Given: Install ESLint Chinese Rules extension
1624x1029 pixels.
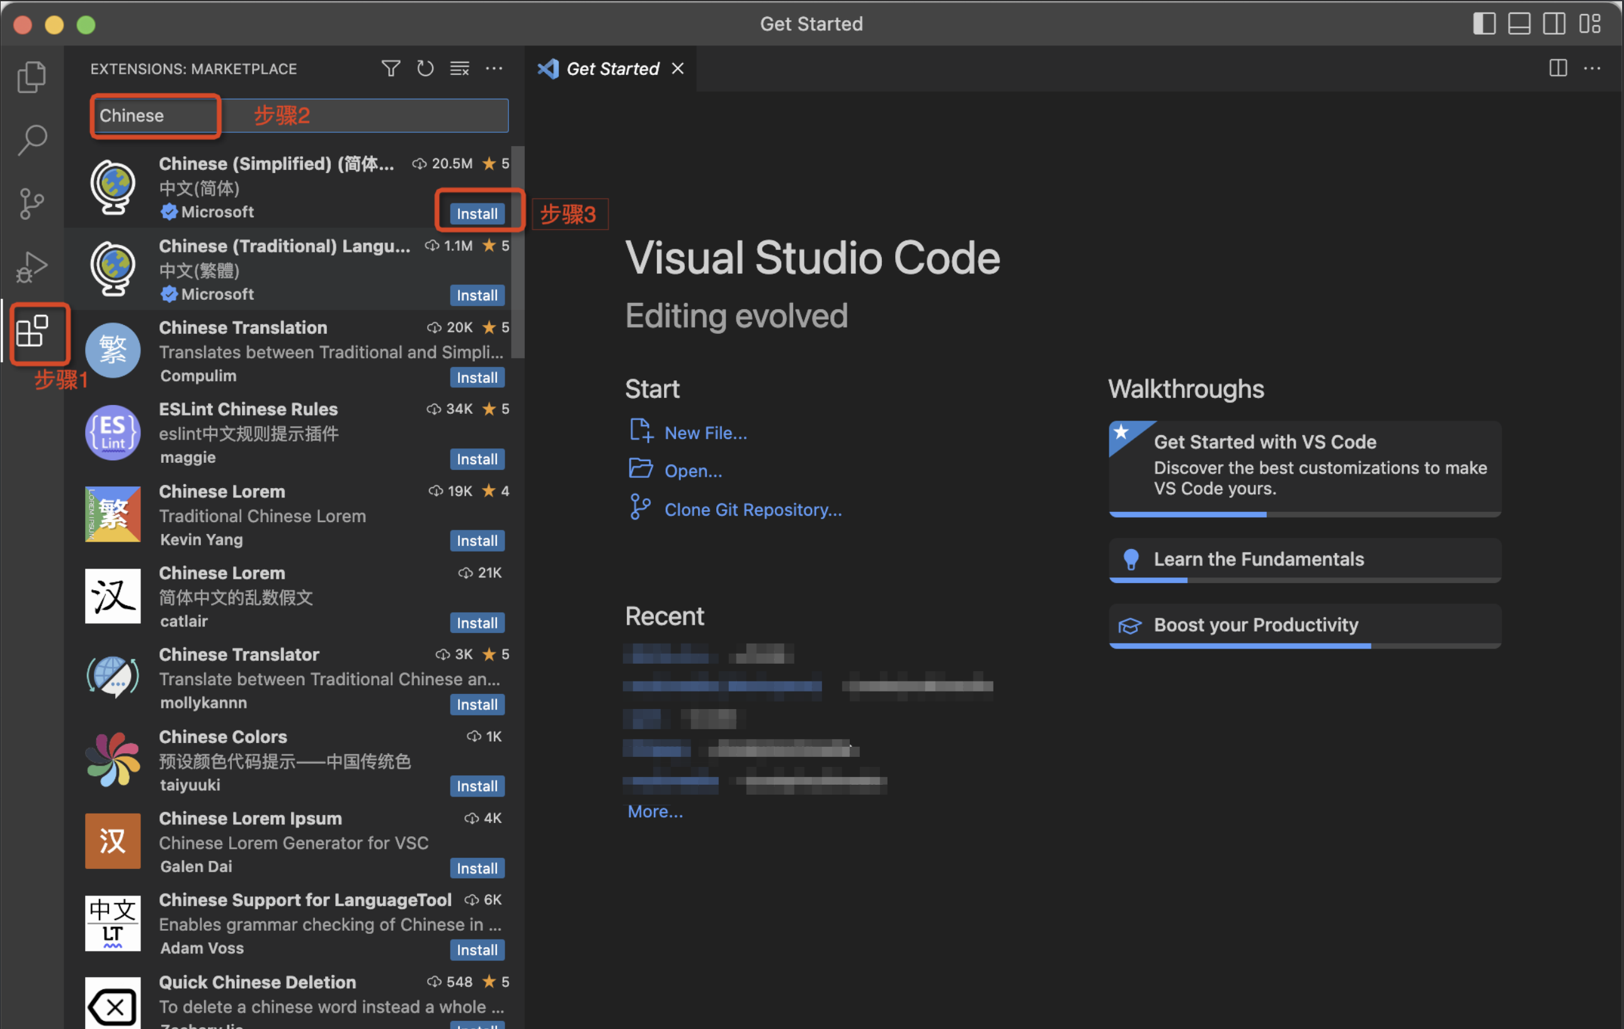Looking at the screenshot, I should (477, 458).
